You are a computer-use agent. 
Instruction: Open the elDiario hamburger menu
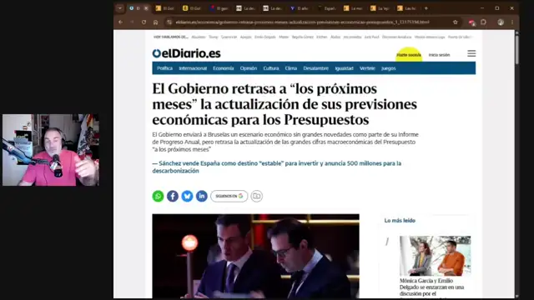pyautogui.click(x=471, y=53)
